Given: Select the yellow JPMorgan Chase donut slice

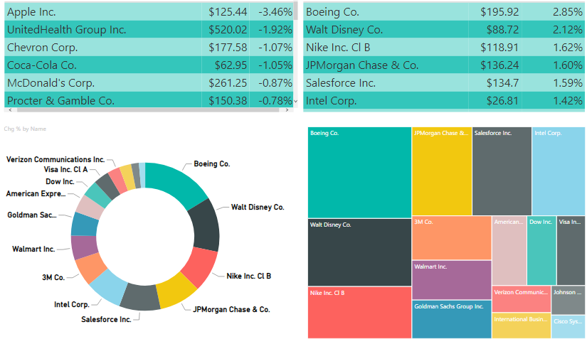Looking at the screenshot, I should click(x=175, y=291).
